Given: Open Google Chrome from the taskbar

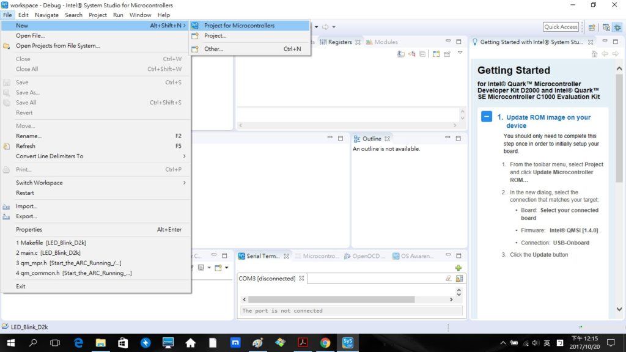Looking at the screenshot, I should pyautogui.click(x=325, y=343).
